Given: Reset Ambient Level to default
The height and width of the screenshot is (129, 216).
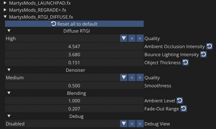Looking at the screenshot, I should 180,100.
